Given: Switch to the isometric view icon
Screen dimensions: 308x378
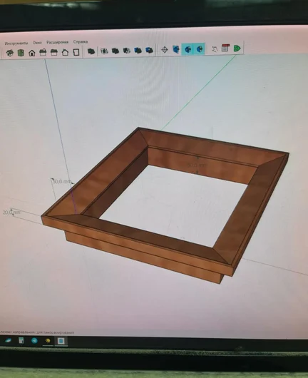Looking at the screenshot, I should [x=10, y=53].
